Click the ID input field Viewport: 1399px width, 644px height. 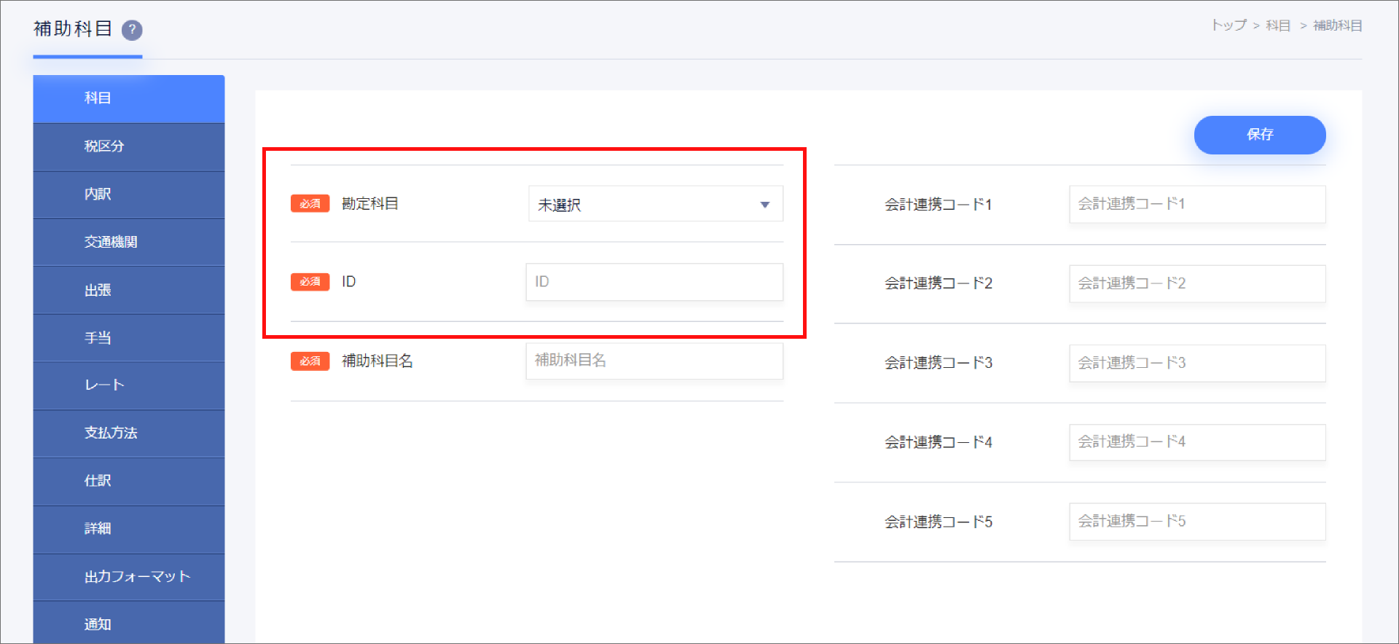point(654,282)
